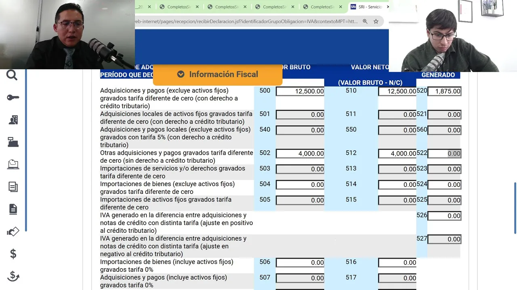Open the cash register icon in sidebar
The width and height of the screenshot is (517, 290).
pyautogui.click(x=13, y=142)
